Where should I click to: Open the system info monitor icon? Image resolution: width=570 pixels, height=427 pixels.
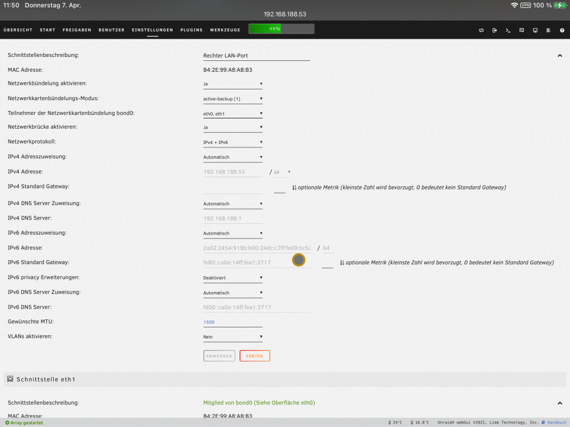[535, 31]
